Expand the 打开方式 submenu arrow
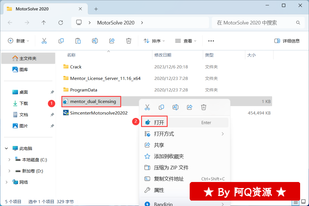This screenshot has height=206, width=309. coord(223,134)
